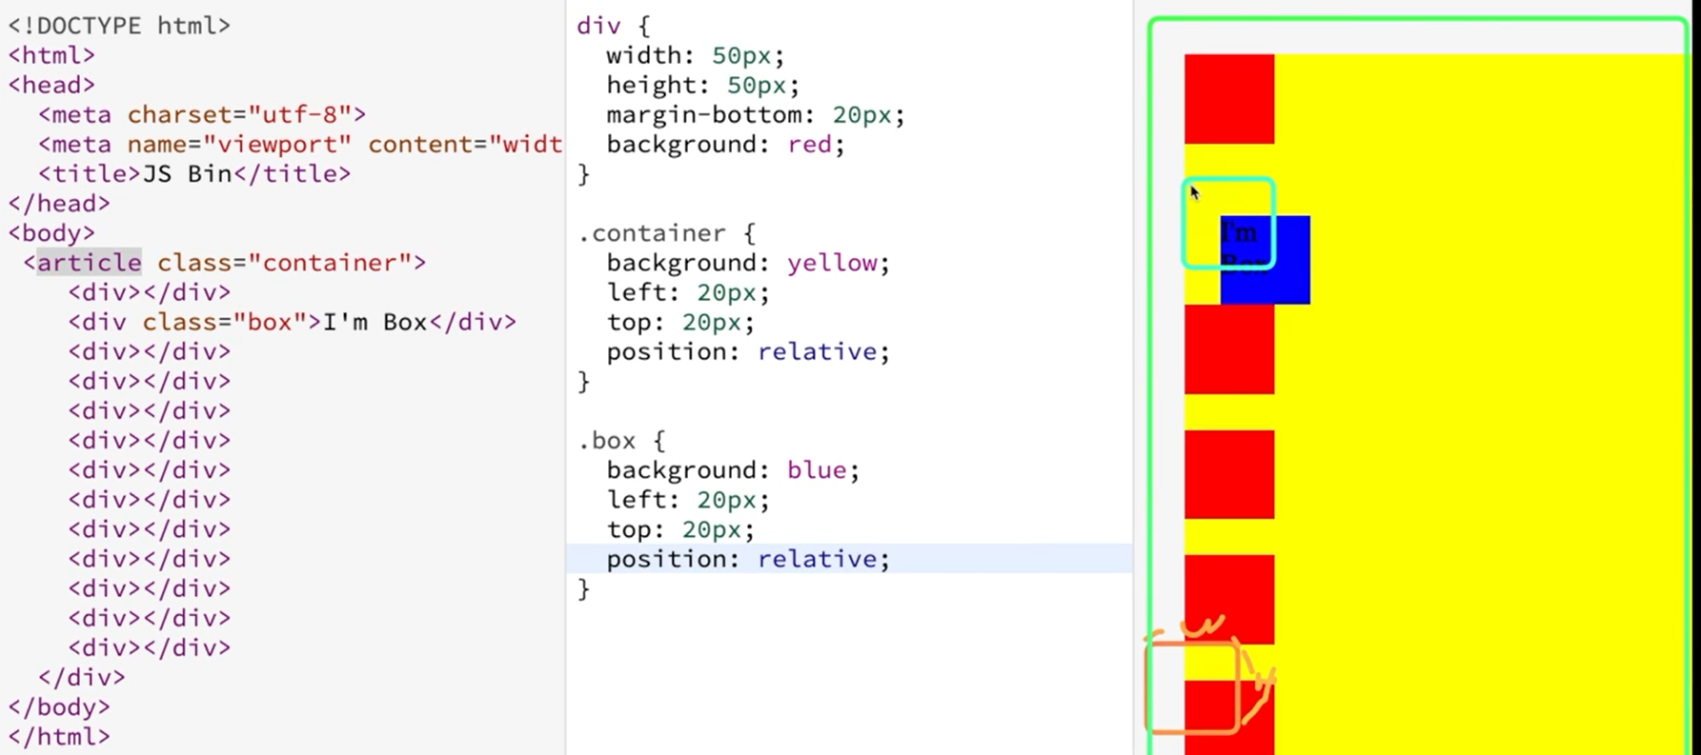The image size is (1701, 755).
Task: Click the blue I'm Box square in output
Action: [x=1265, y=260]
